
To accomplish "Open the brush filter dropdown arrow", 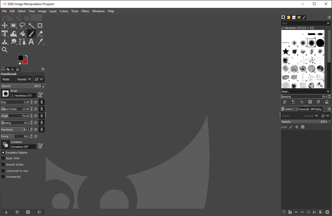I will 328,23.
